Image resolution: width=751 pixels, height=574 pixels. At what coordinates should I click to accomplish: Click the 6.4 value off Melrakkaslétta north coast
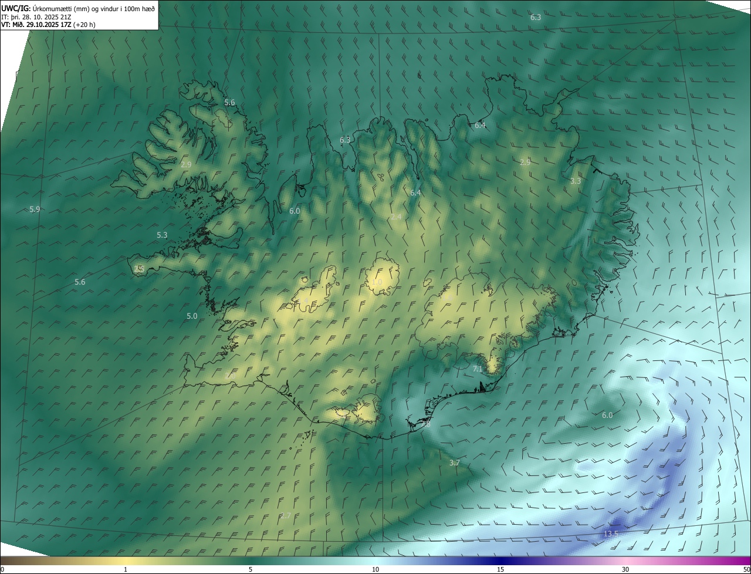tap(480, 125)
